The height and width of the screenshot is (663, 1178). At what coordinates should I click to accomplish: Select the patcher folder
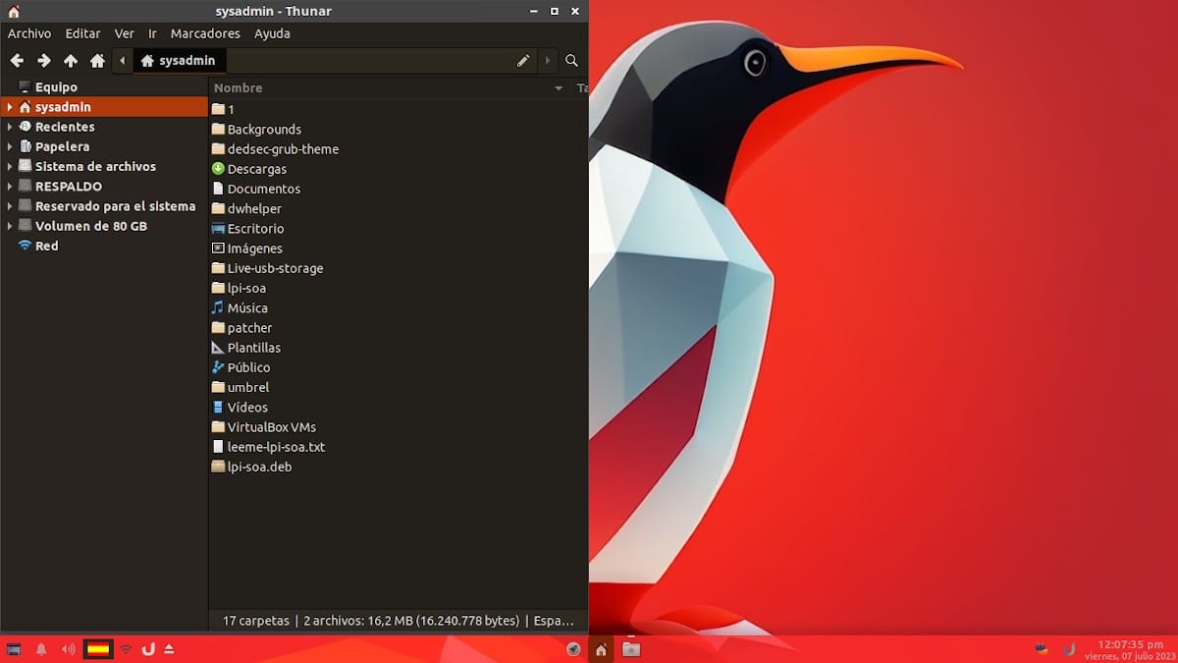(241, 328)
